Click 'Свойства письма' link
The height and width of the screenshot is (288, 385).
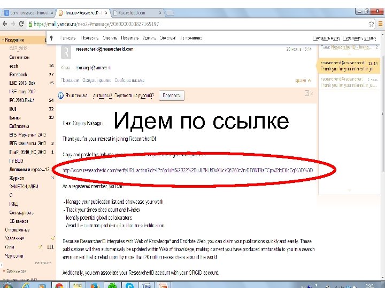[x=129, y=81]
